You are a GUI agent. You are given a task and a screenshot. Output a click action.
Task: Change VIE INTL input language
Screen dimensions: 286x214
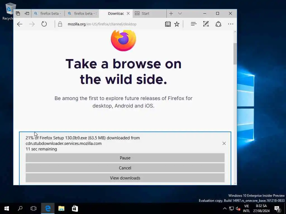(x=246, y=208)
